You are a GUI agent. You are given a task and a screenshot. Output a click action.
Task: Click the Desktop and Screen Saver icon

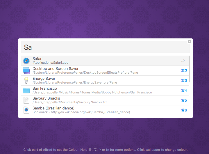click(x=26, y=71)
